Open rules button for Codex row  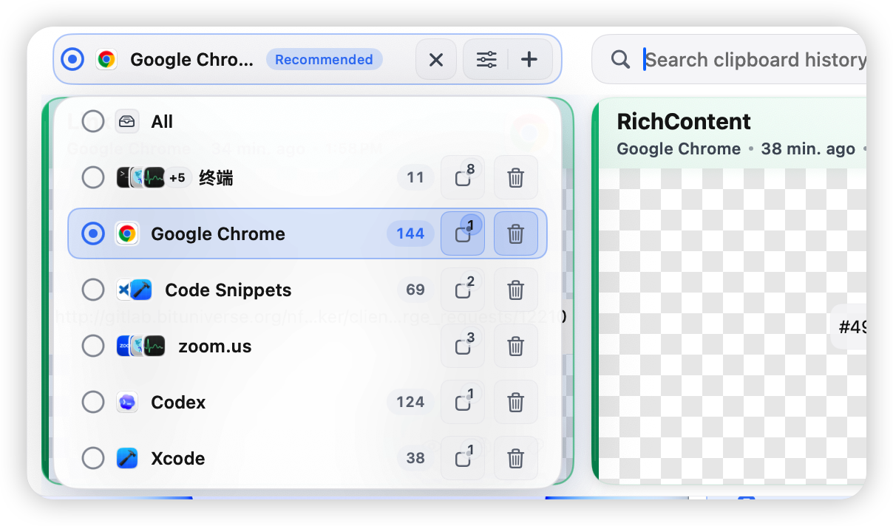pos(463,402)
